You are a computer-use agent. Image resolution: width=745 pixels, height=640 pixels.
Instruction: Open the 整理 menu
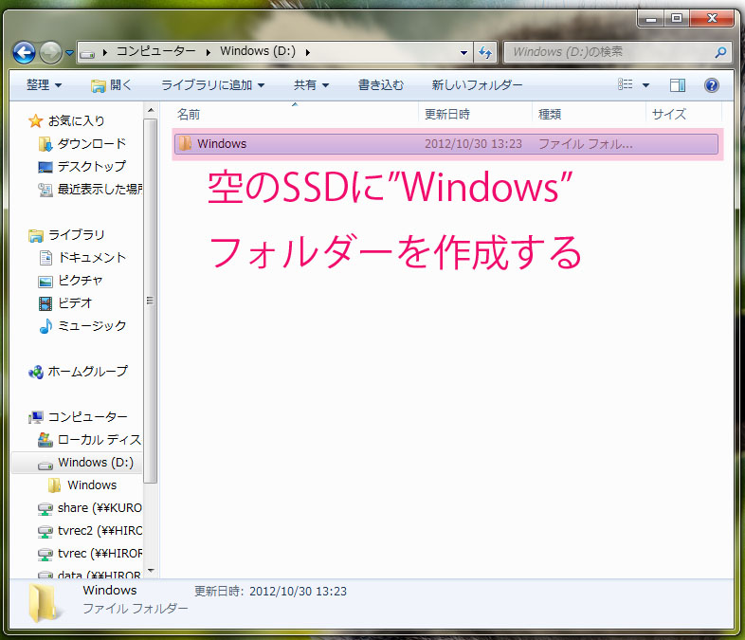(44, 85)
